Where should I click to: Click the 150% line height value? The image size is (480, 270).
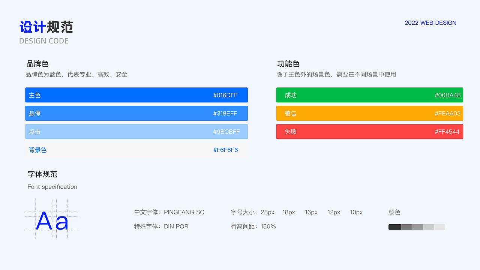[268, 226]
